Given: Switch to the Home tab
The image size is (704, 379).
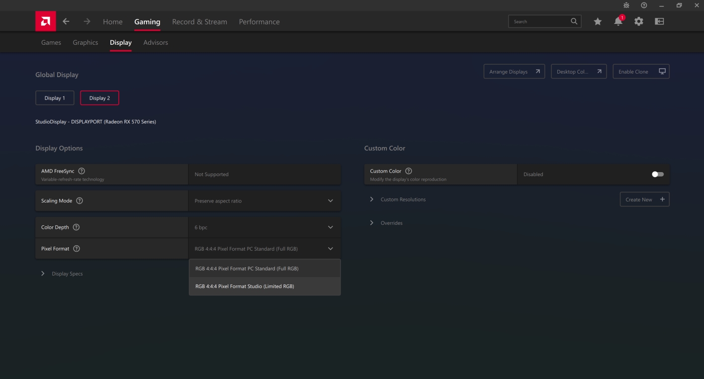Looking at the screenshot, I should point(112,21).
